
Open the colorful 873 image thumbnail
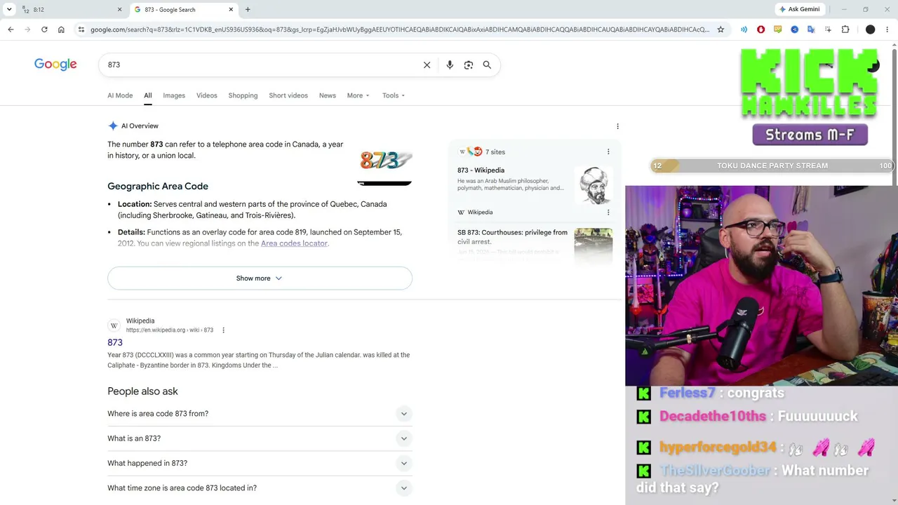[385, 161]
